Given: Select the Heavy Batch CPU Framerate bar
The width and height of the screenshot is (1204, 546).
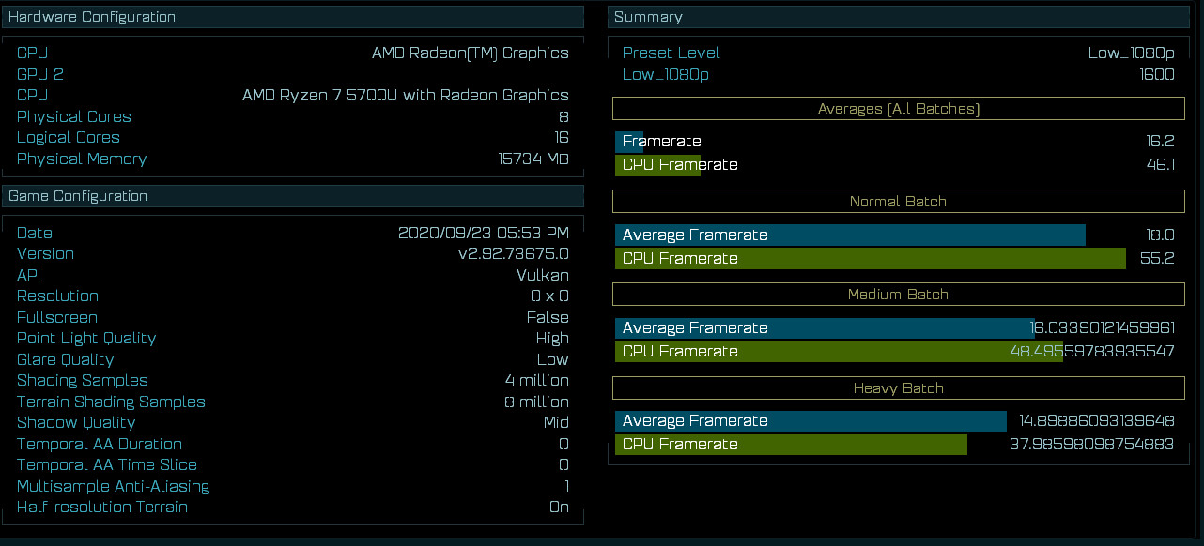Looking at the screenshot, I should pyautogui.click(x=791, y=445).
